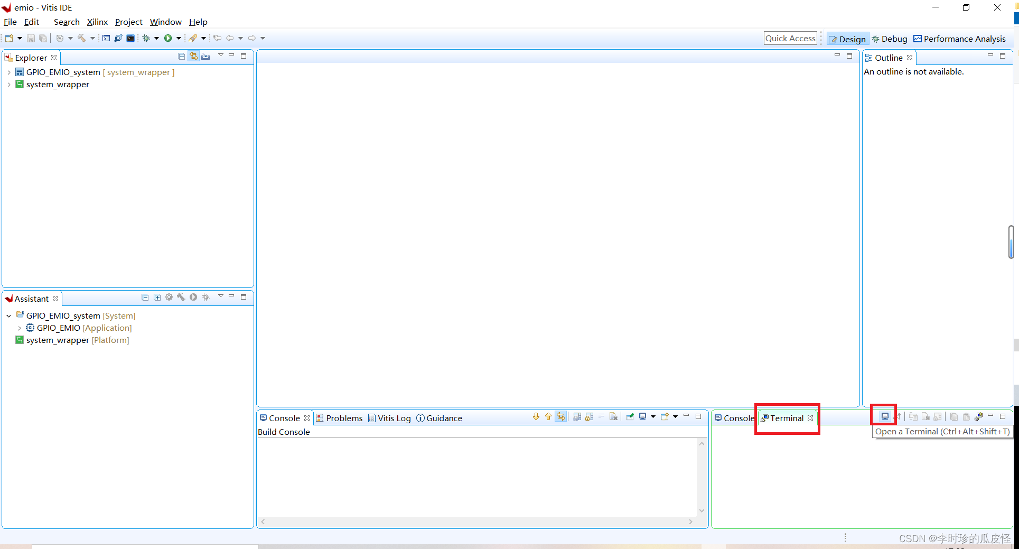1019x549 pixels.
Task: Collapse all items in the Explorer view
Action: click(x=181, y=56)
